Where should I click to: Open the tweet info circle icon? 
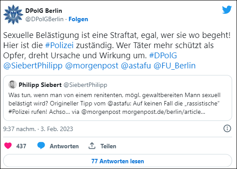click(227, 128)
